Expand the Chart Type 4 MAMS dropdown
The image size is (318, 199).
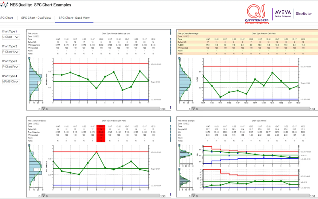pyautogui.click(x=11, y=82)
